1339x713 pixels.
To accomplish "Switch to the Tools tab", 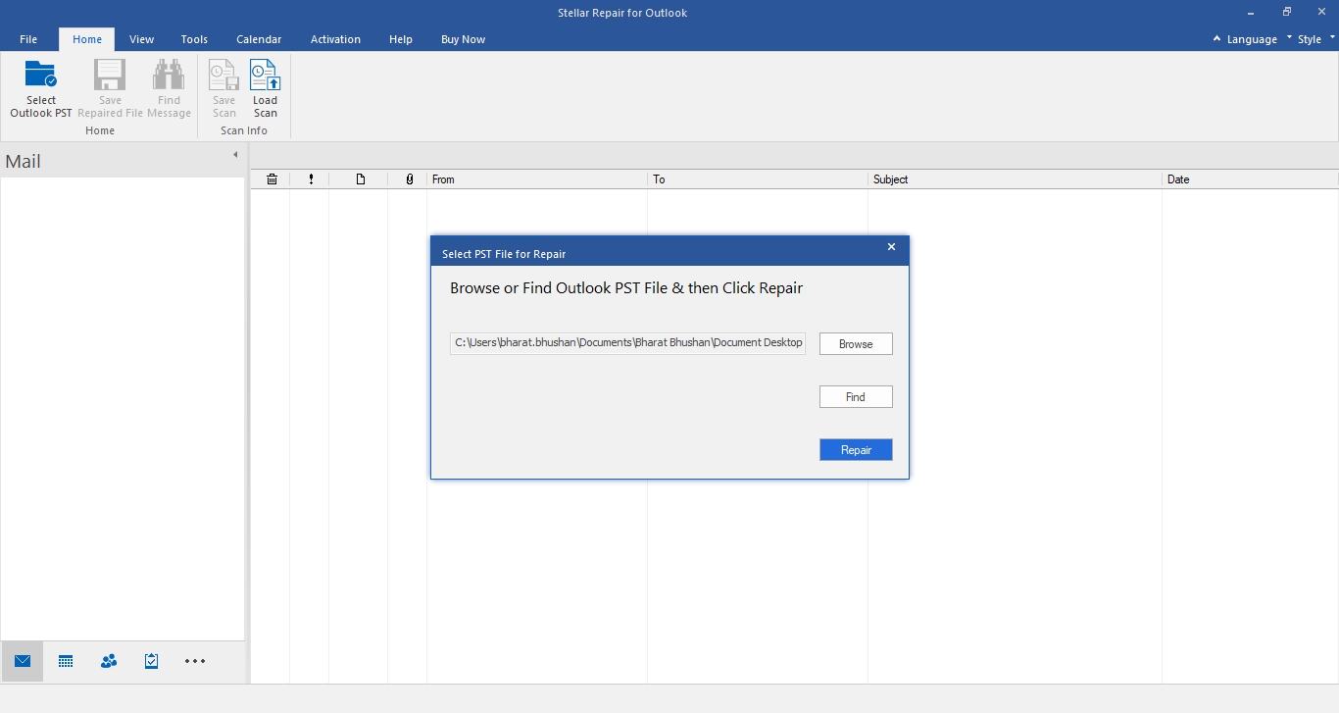I will tap(194, 39).
